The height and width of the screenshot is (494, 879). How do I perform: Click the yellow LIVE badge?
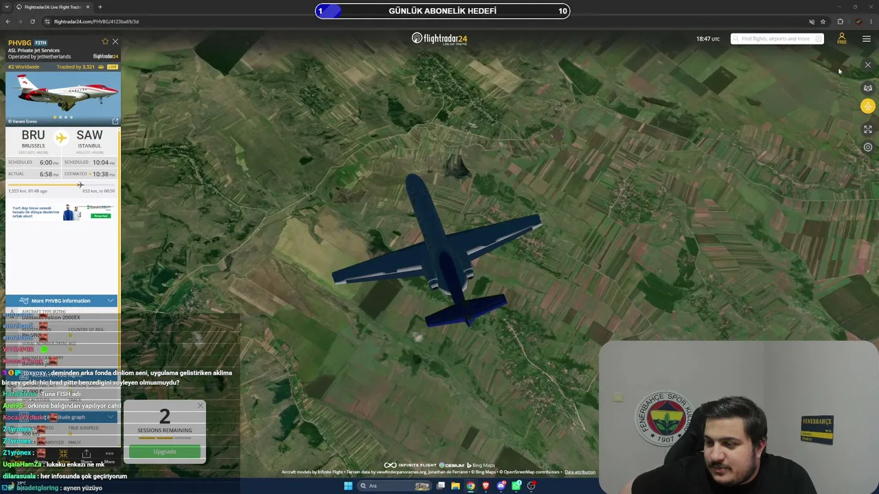pos(113,67)
